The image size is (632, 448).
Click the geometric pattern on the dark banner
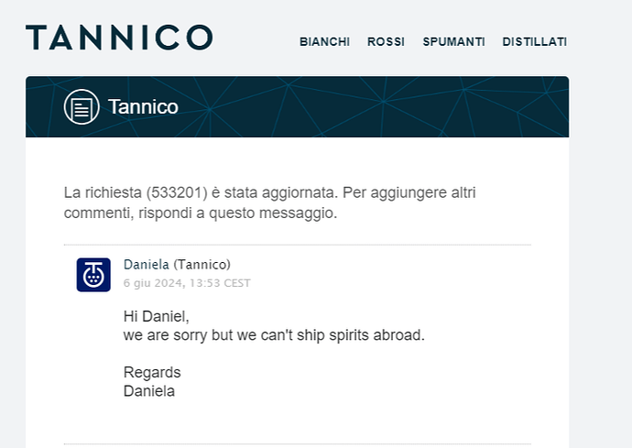point(363,107)
